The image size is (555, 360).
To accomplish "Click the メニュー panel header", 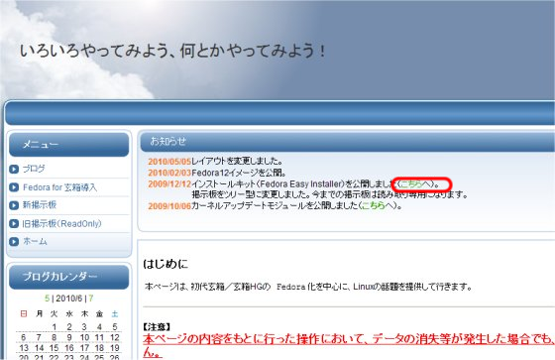I will (x=69, y=145).
